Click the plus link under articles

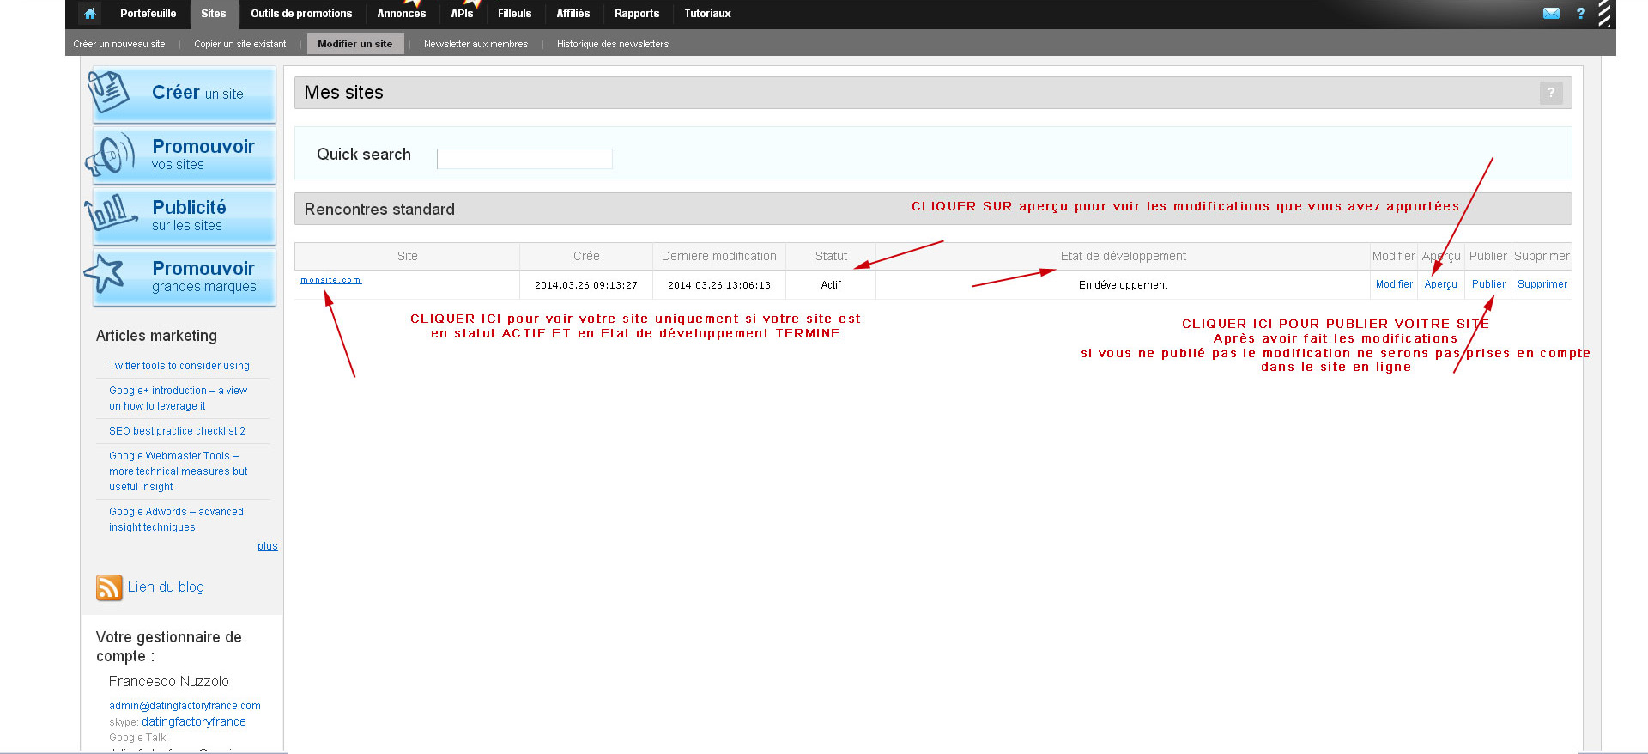coord(268,546)
